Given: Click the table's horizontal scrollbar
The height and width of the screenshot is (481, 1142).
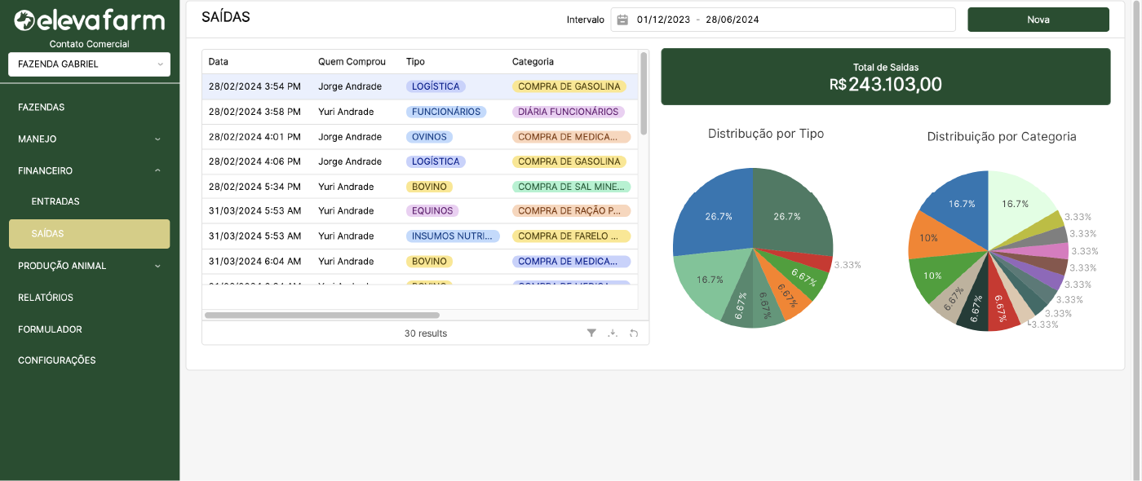Looking at the screenshot, I should tap(322, 315).
